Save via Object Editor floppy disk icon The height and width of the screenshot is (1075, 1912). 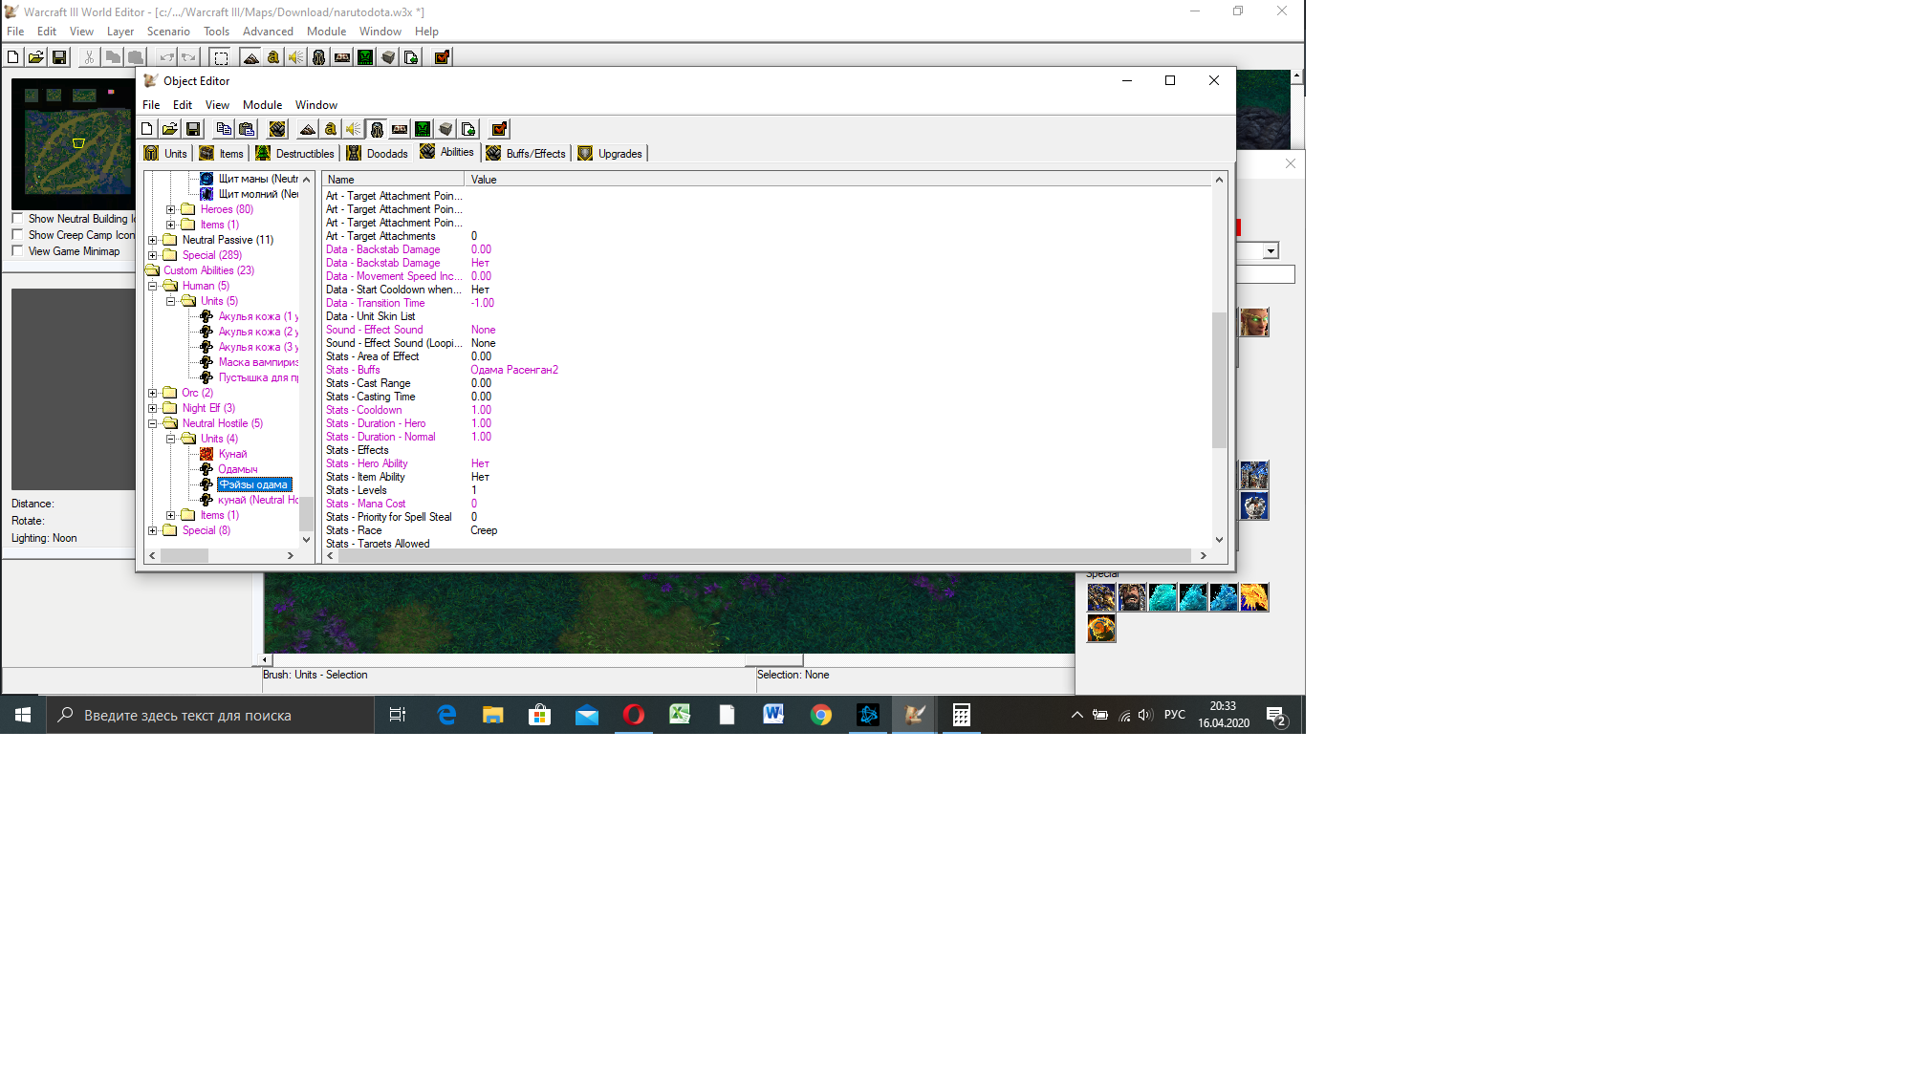[x=193, y=129]
